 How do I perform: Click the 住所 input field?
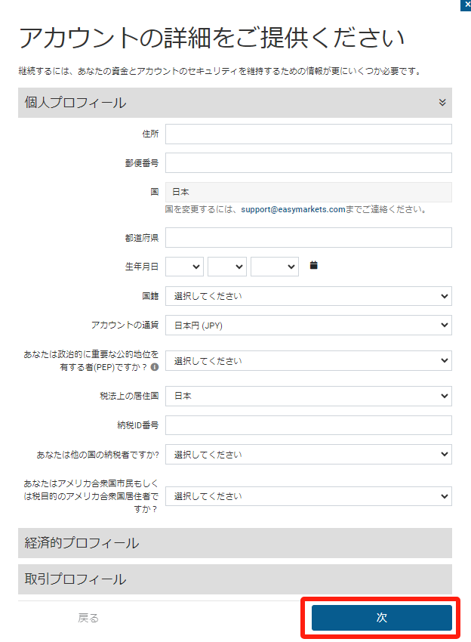[x=309, y=134]
